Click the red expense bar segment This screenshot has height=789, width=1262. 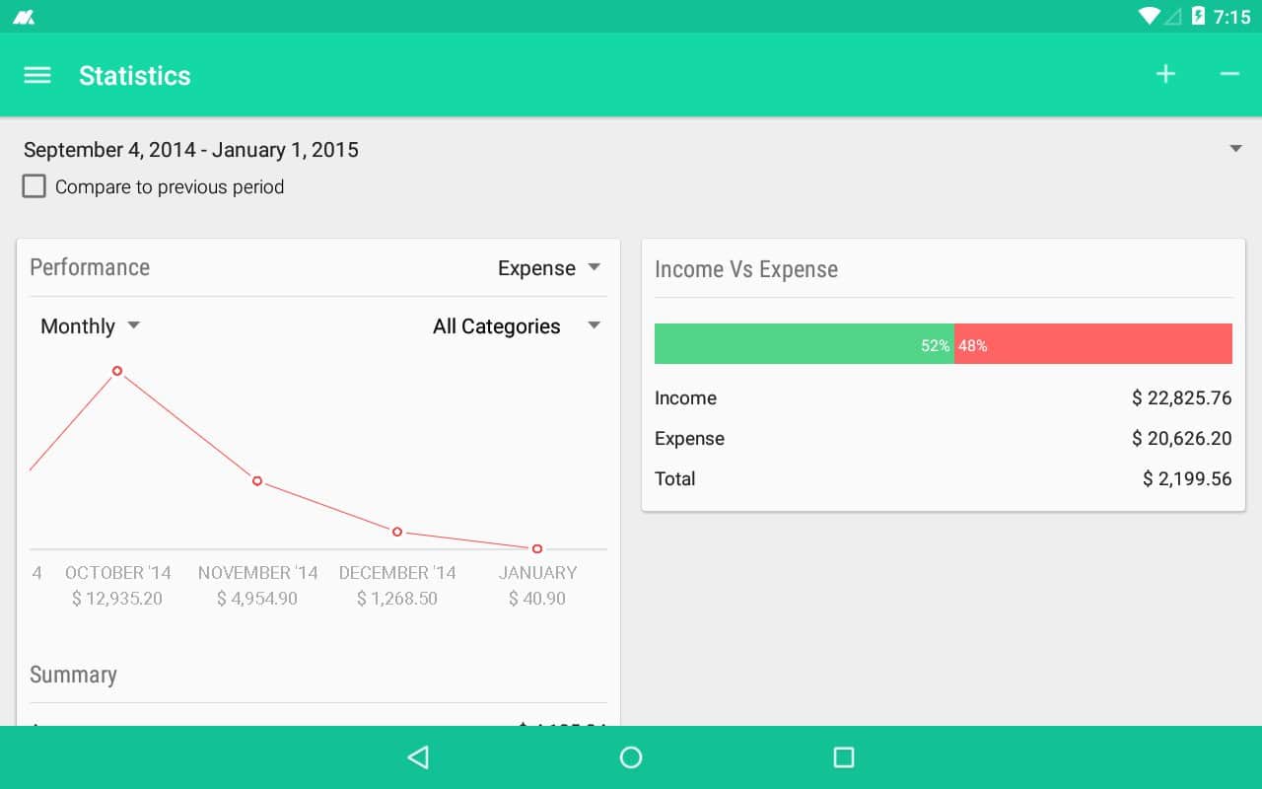pyautogui.click(x=1094, y=344)
